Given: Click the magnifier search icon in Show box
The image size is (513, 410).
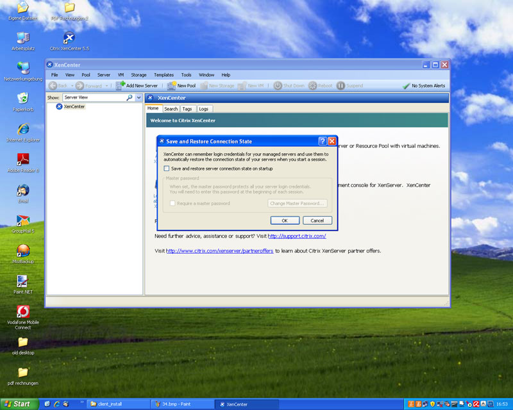Looking at the screenshot, I should coord(130,97).
